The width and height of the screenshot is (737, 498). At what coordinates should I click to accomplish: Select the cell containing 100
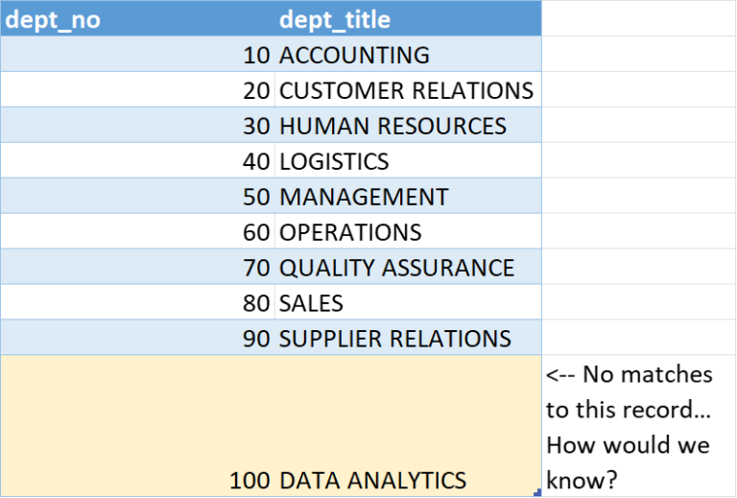point(137,425)
